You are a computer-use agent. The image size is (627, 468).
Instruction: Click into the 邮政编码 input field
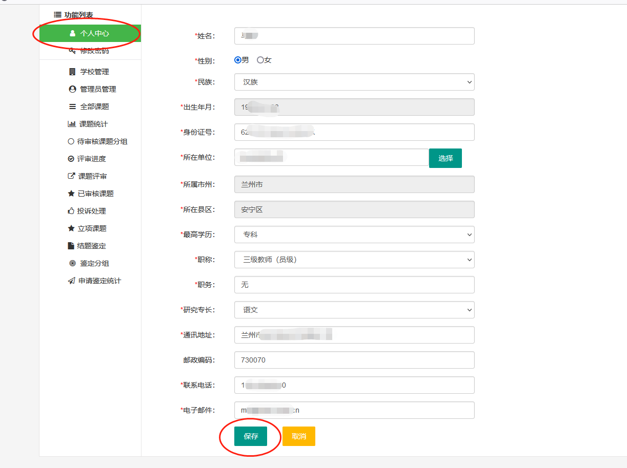(x=354, y=360)
